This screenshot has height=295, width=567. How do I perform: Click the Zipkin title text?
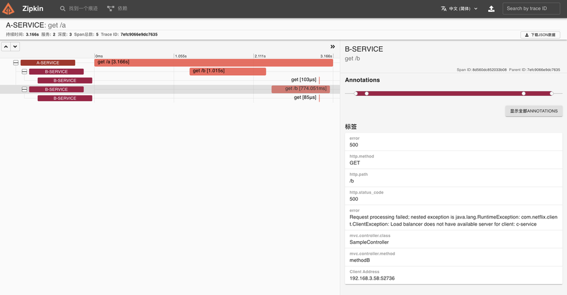[x=33, y=9]
